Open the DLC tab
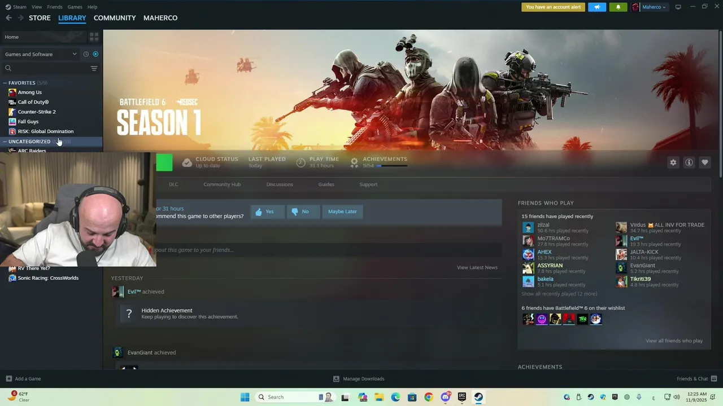The width and height of the screenshot is (723, 406). [173, 184]
